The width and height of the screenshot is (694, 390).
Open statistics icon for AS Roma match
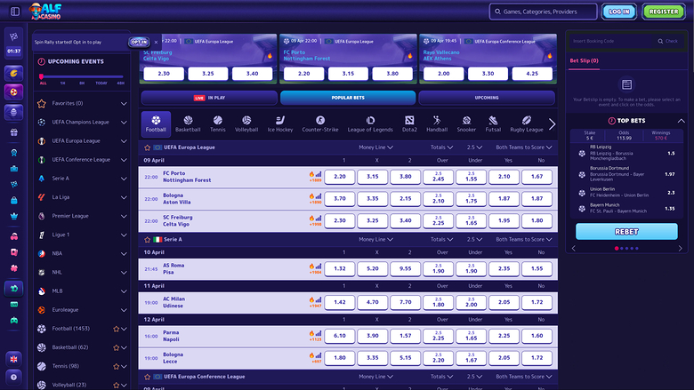click(319, 266)
